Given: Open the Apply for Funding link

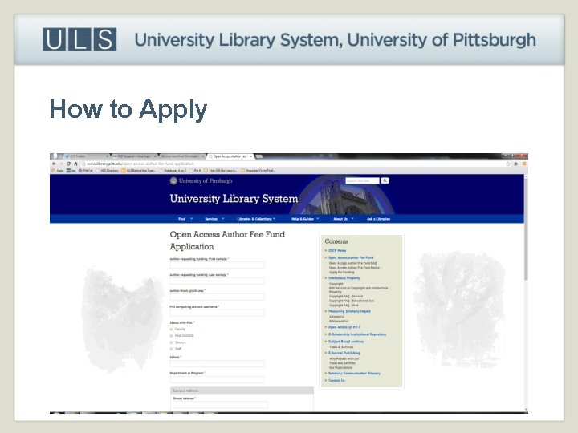Looking at the screenshot, I should [342, 272].
